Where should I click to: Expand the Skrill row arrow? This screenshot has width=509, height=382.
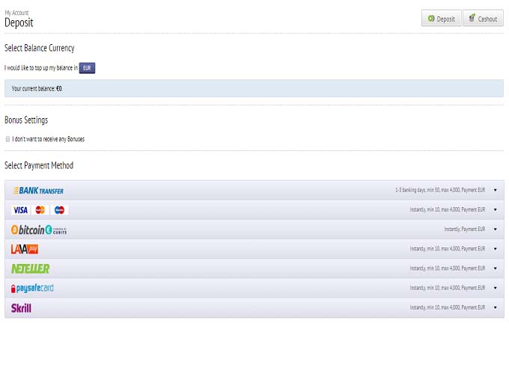click(495, 307)
